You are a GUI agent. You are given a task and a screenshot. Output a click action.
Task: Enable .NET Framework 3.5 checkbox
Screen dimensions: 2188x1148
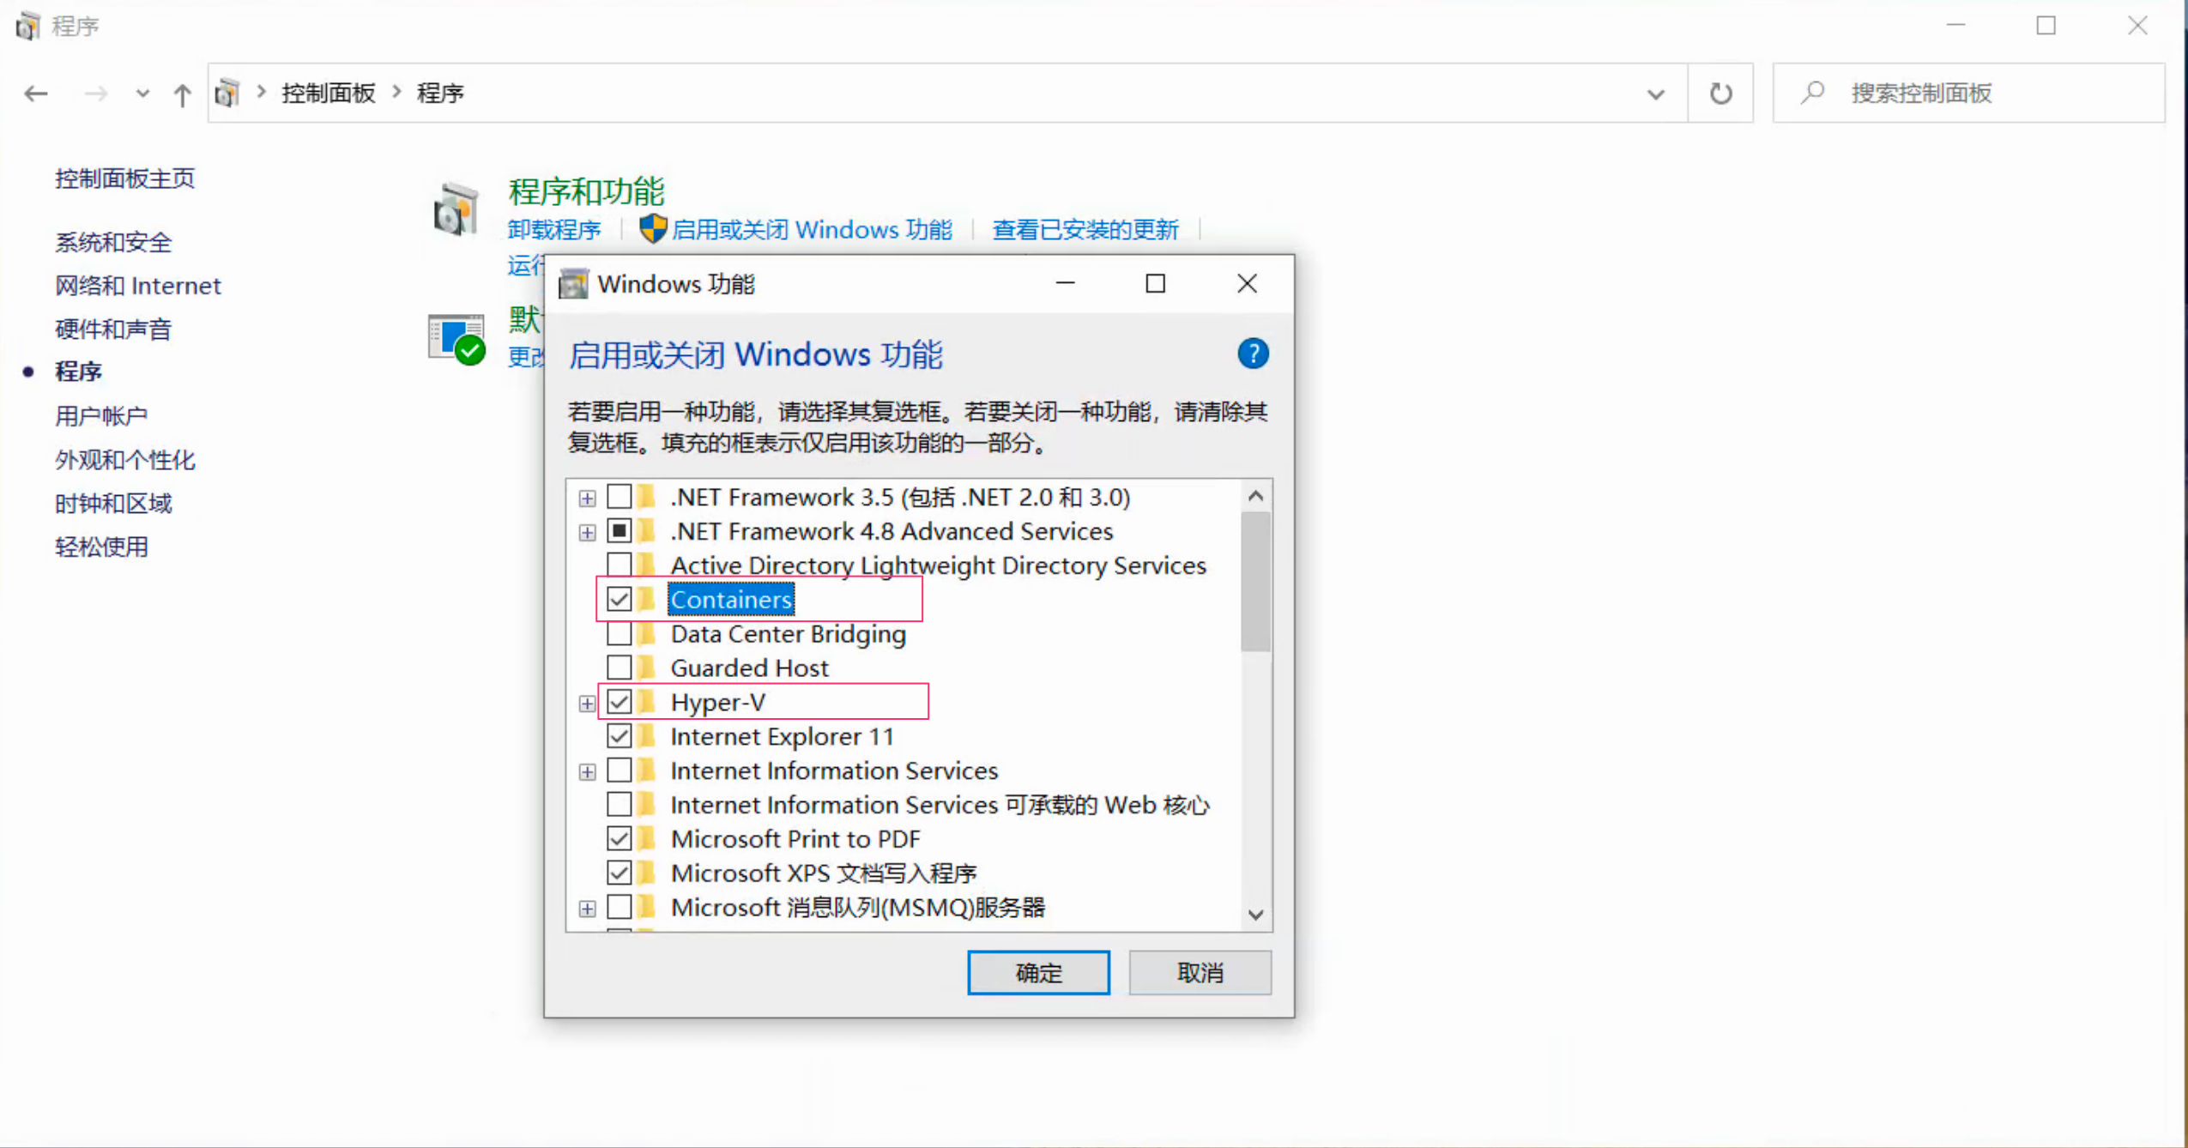point(620,497)
